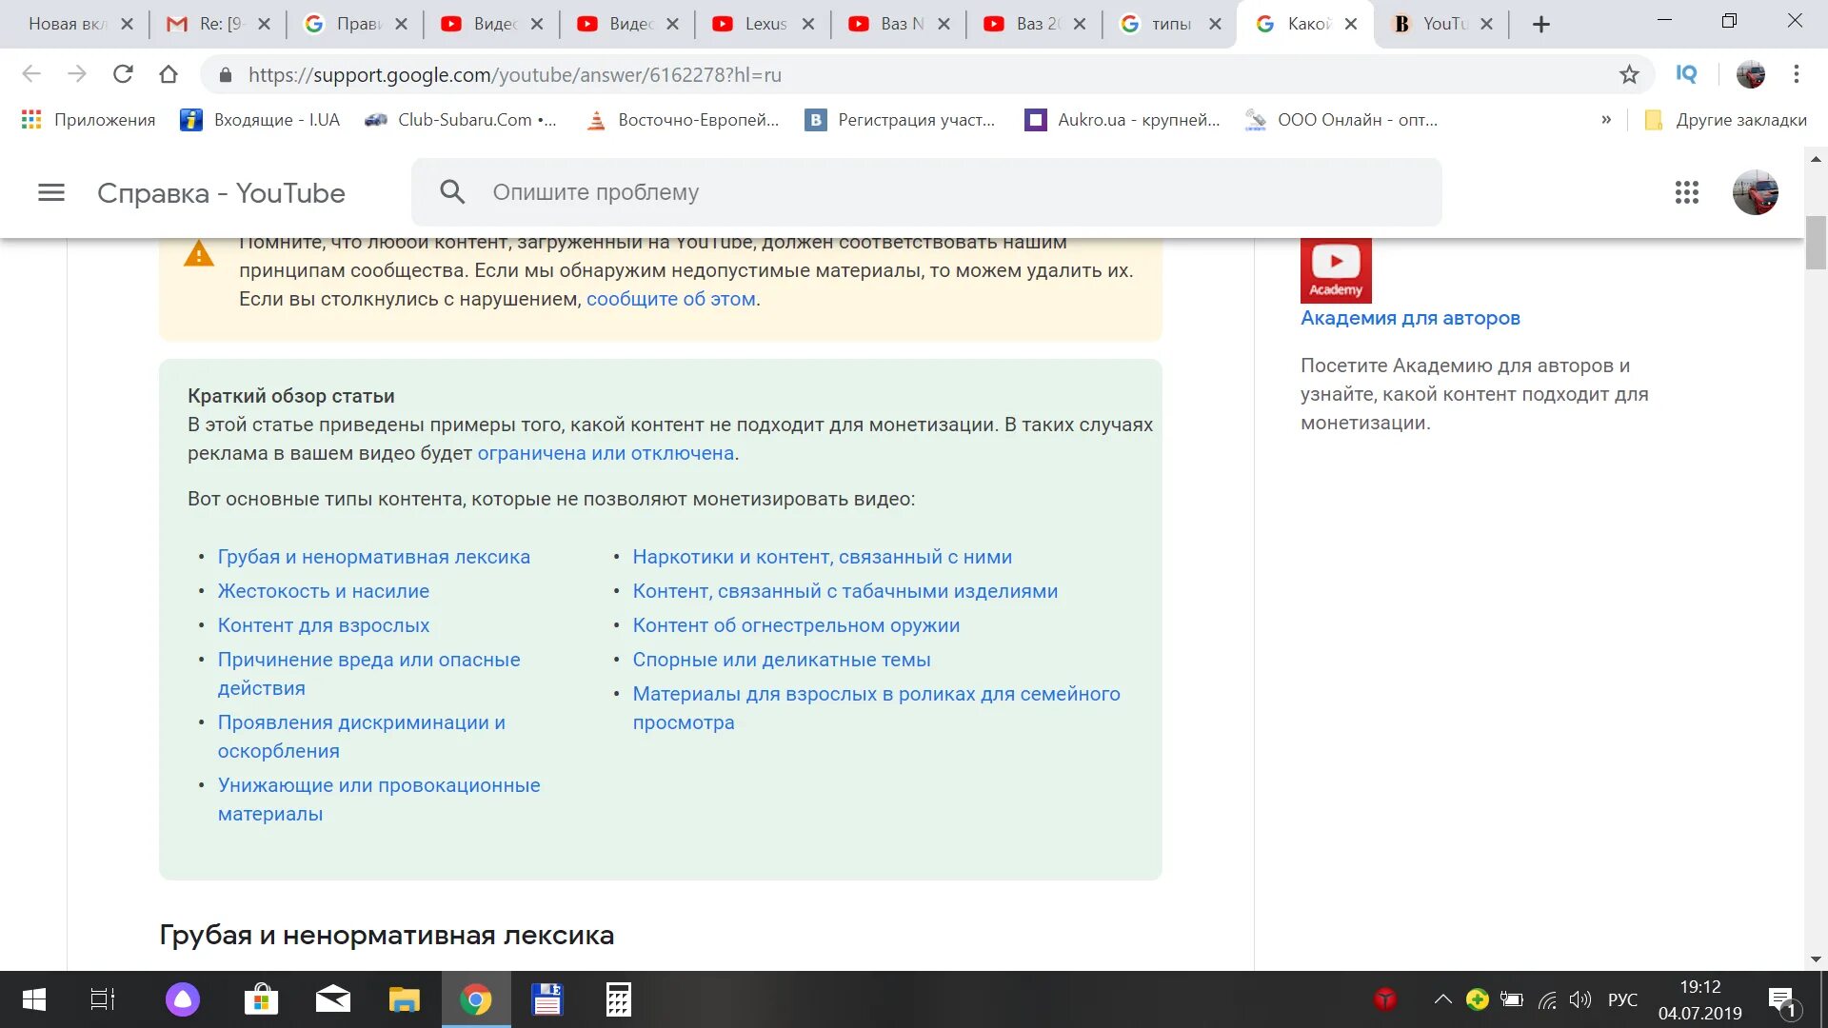Open the Apps bookmarks shortcut

[x=88, y=120]
